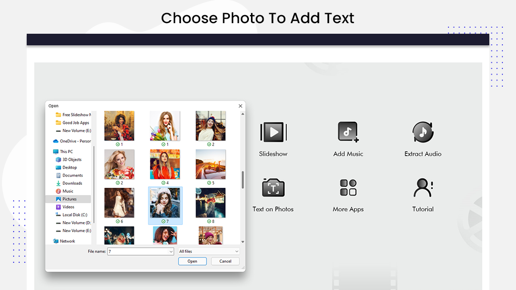Click the Open button
The image size is (516, 290).
192,261
